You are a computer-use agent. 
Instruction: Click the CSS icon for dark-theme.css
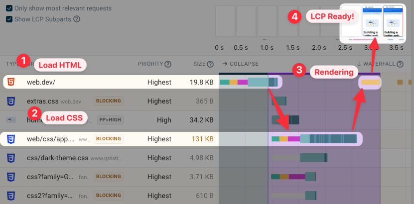pos(10,158)
